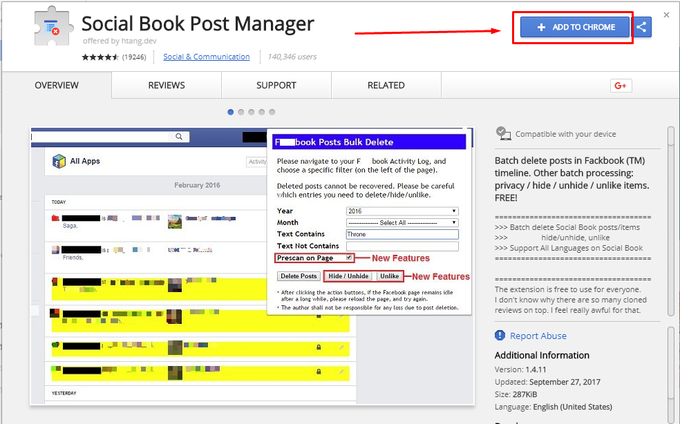Select the second carousel dot

241,113
